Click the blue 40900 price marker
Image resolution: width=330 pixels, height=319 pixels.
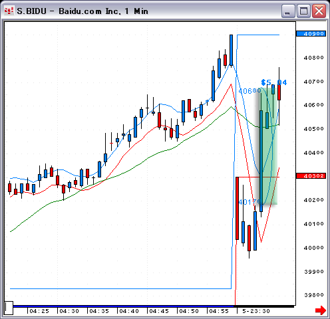(311, 34)
